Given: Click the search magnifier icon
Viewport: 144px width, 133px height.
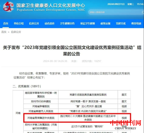Looking at the screenshot, I should pyautogui.click(x=143, y=12).
